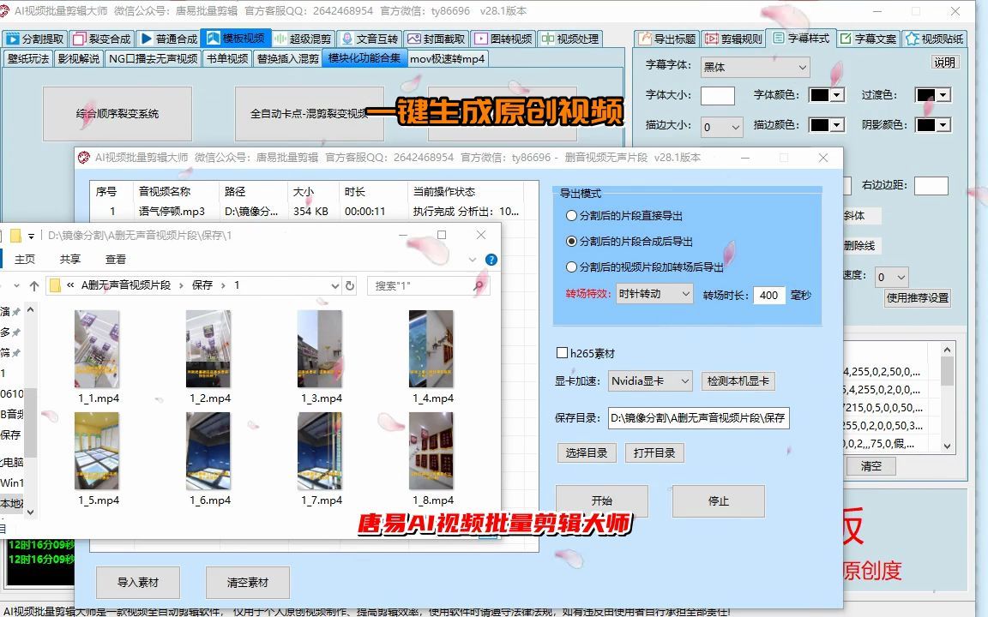988x617 pixels.
Task: Select 分割后的片段直接导出 radio option
Action: [570, 216]
